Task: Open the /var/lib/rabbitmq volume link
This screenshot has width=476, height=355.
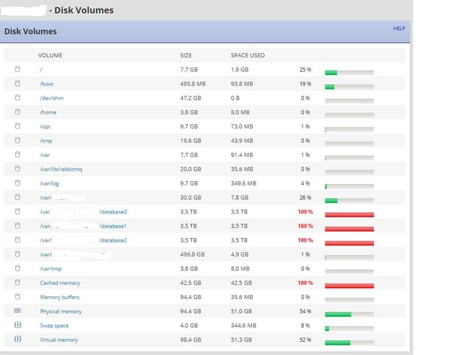Action: pyautogui.click(x=61, y=169)
